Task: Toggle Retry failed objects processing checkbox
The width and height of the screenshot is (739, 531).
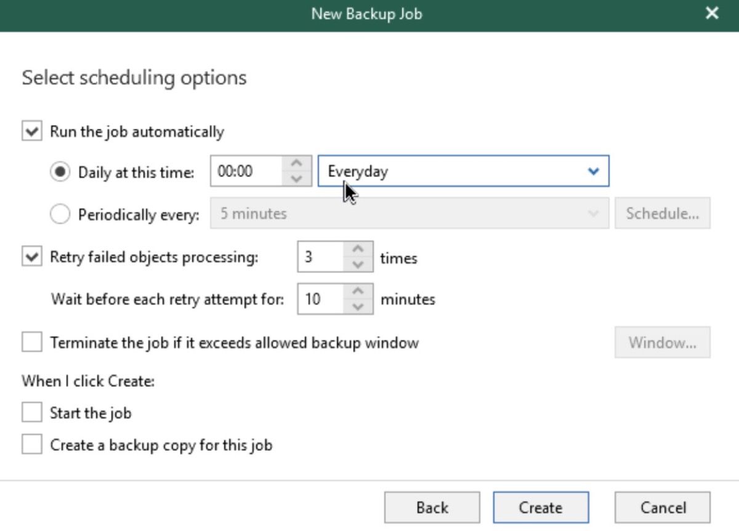Action: click(32, 257)
